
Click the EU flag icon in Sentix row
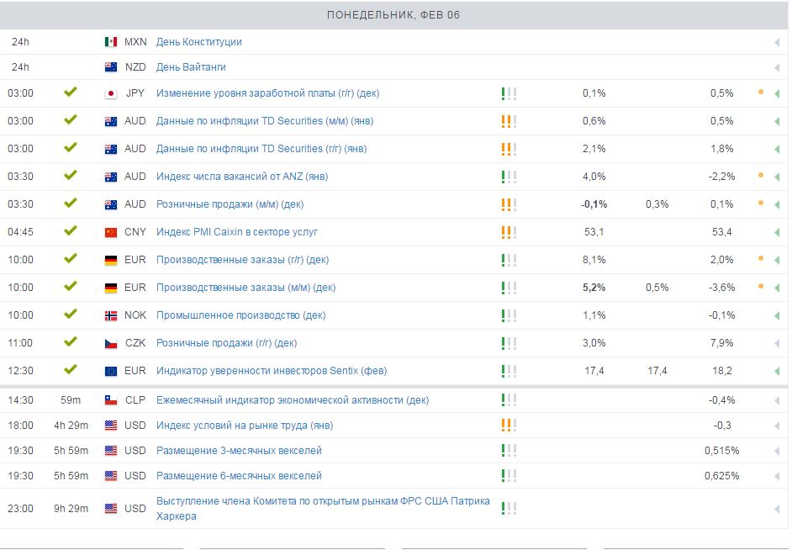tap(111, 371)
